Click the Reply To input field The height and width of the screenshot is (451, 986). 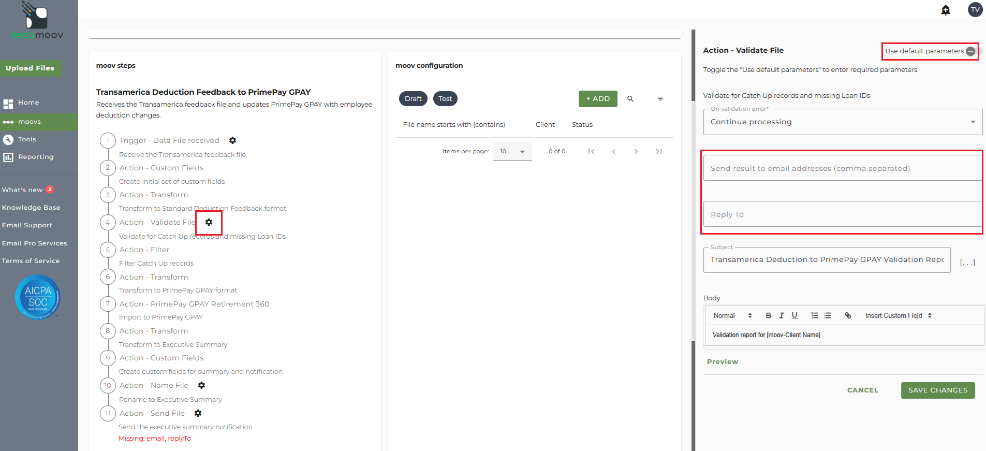tap(843, 214)
